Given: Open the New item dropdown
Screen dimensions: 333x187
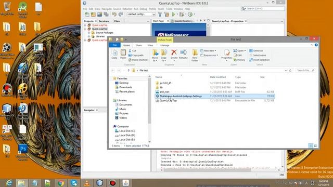Looking at the screenshot, I should tap(208, 51).
